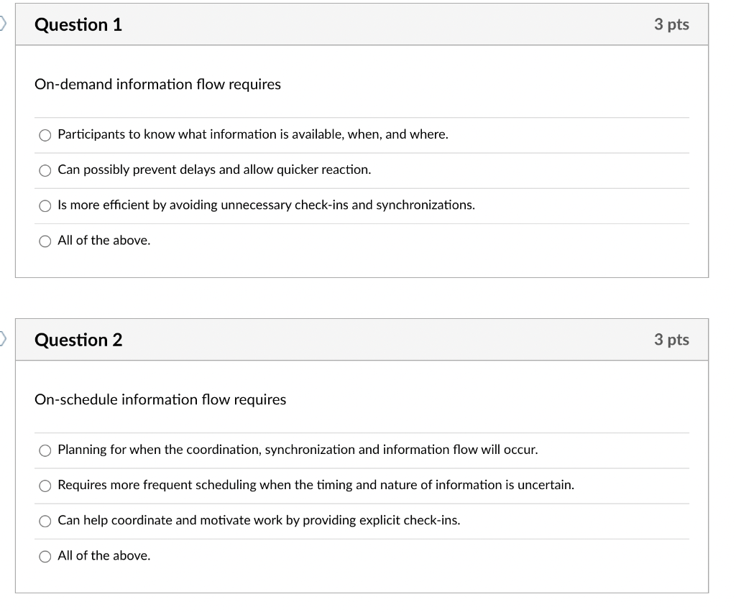Screen dimensions: 736x612
Task: Select "Participants to know what information is available"
Action: coord(45,134)
